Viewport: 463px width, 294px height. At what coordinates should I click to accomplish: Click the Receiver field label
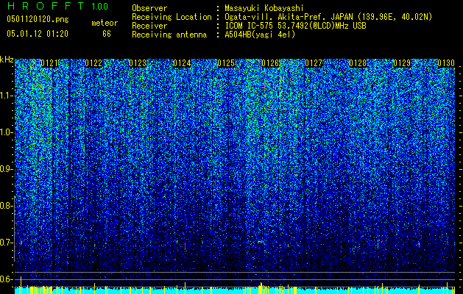click(x=149, y=26)
